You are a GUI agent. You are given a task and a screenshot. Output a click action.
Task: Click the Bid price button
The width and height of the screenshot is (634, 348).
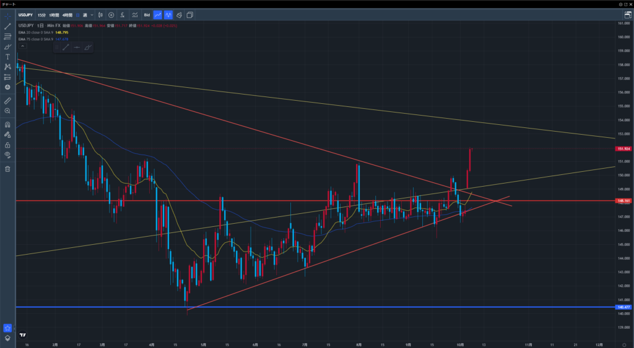(x=147, y=14)
